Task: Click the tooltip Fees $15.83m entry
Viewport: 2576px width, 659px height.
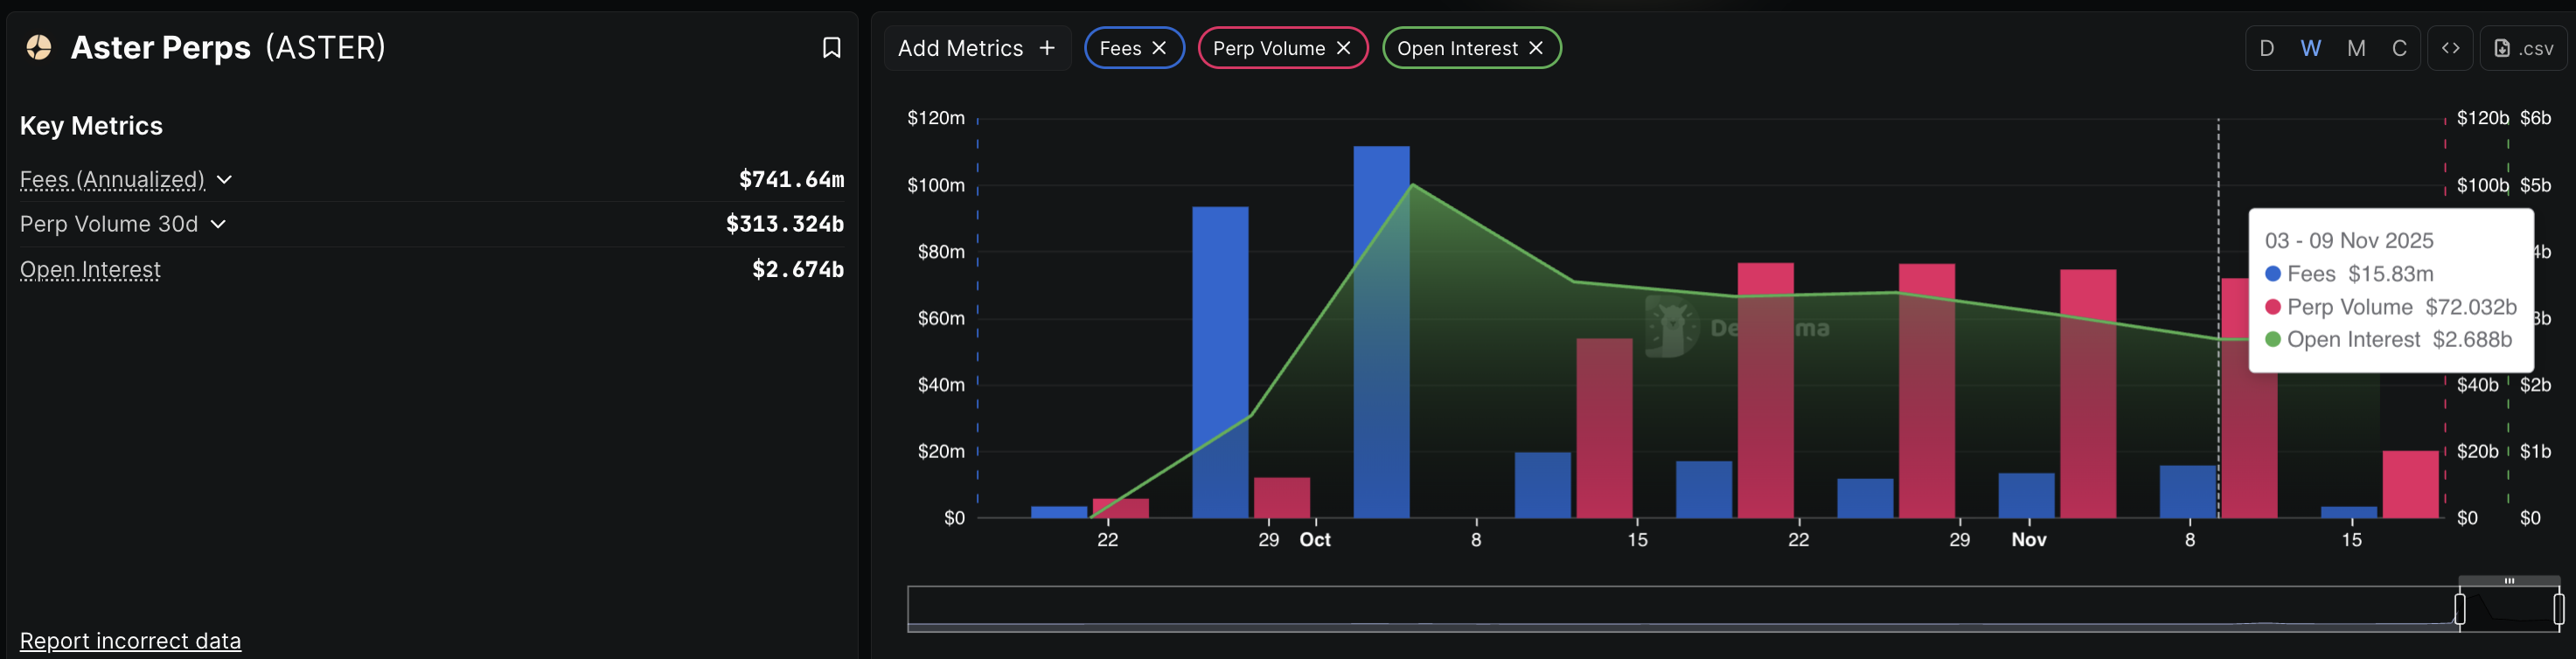Action: [2349, 274]
